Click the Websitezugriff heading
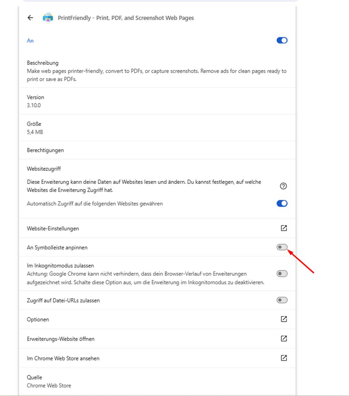349x396 pixels. (44, 169)
